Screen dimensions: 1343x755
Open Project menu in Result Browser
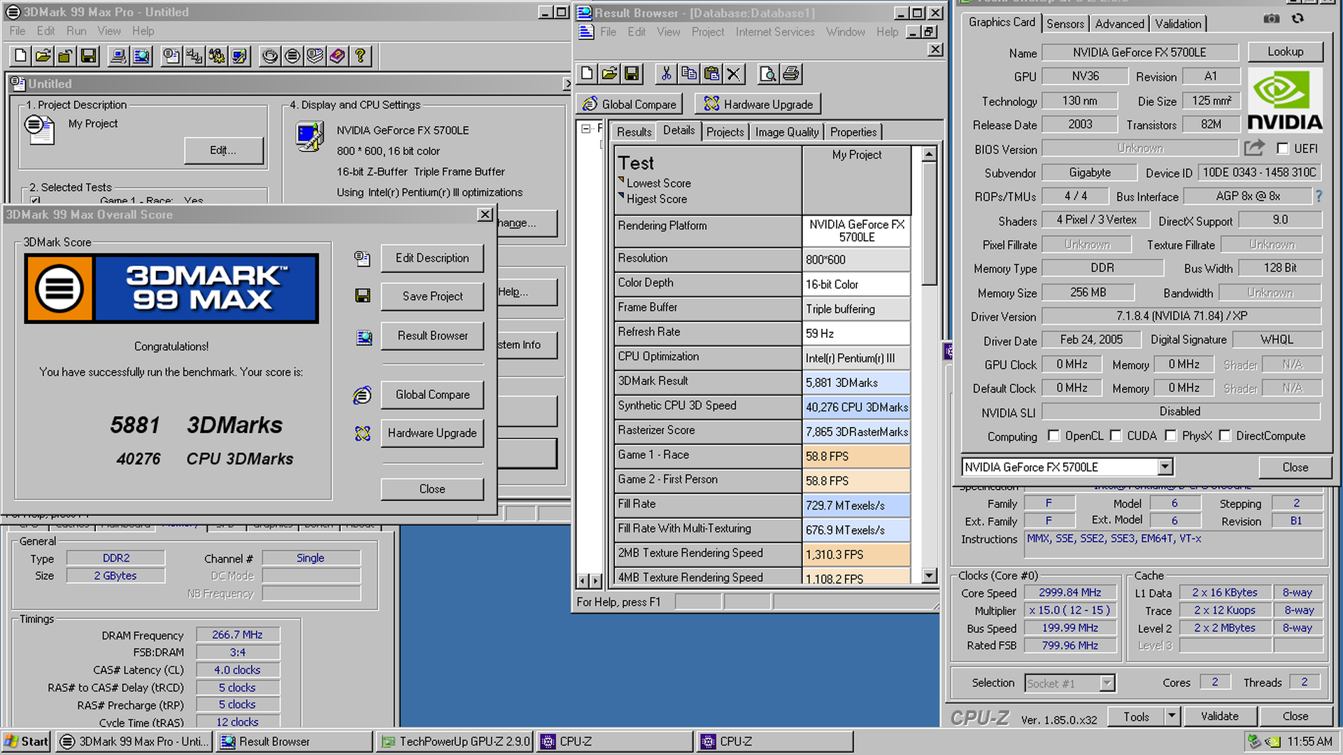708,32
